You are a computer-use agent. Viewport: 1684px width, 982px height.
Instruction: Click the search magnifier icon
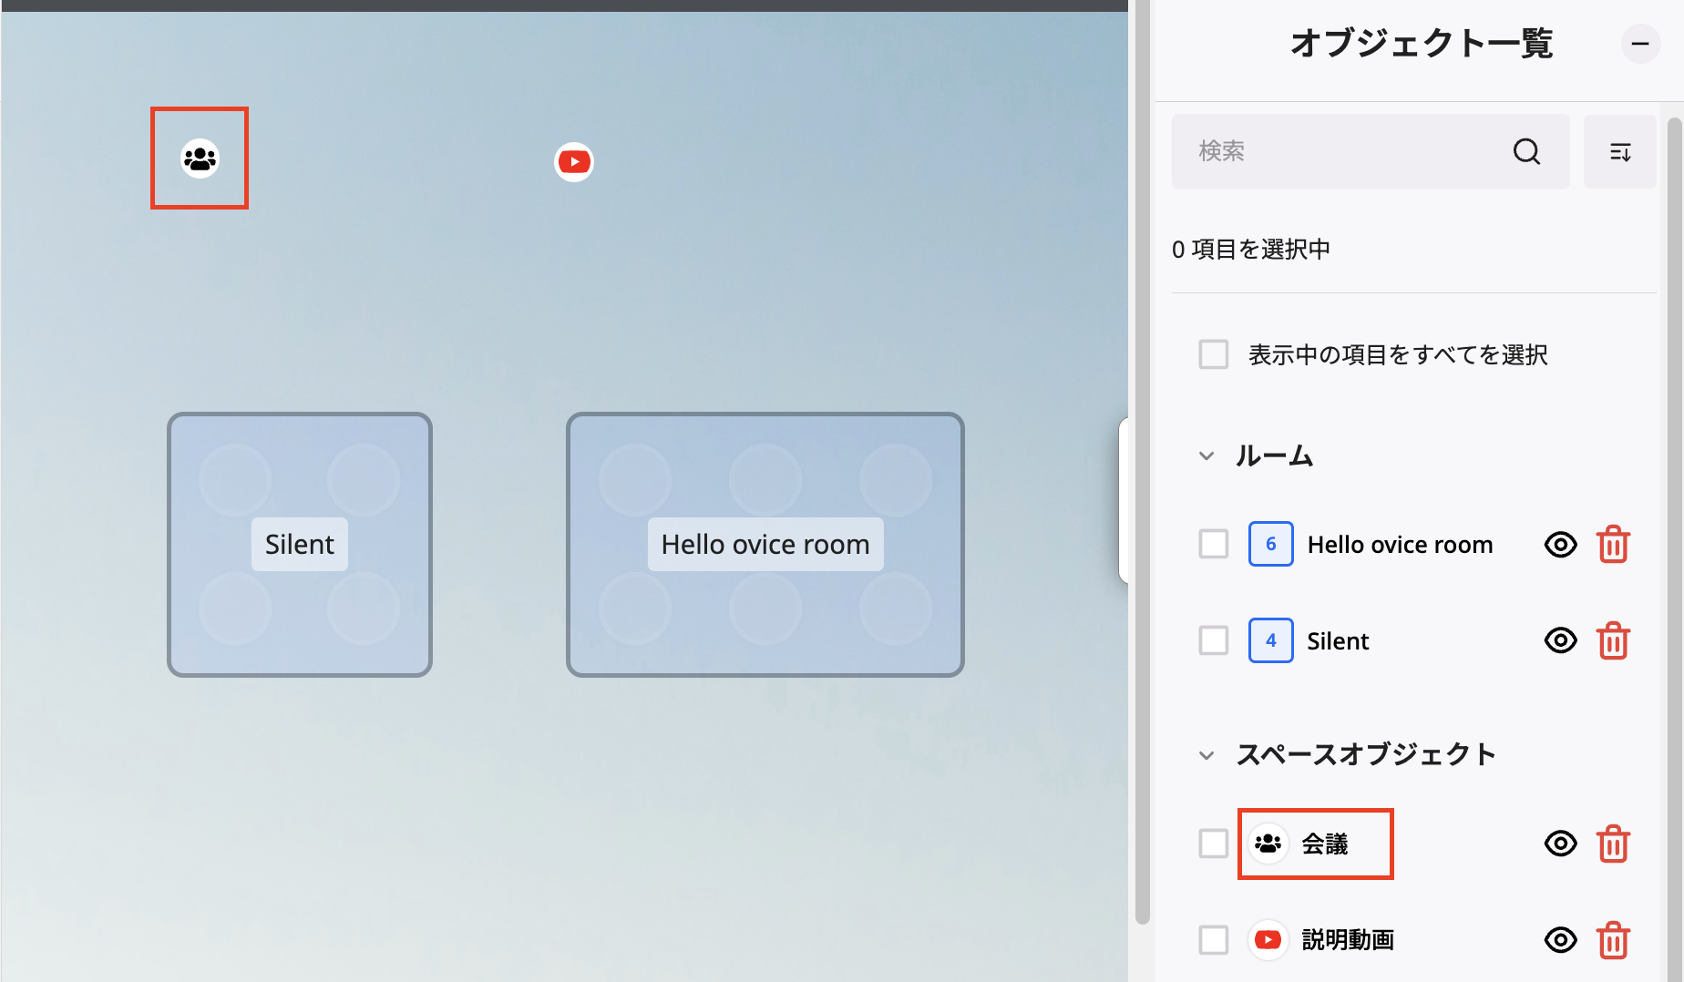[x=1526, y=151]
